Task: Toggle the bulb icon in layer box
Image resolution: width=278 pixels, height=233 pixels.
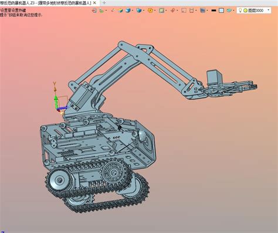Action: (240, 11)
